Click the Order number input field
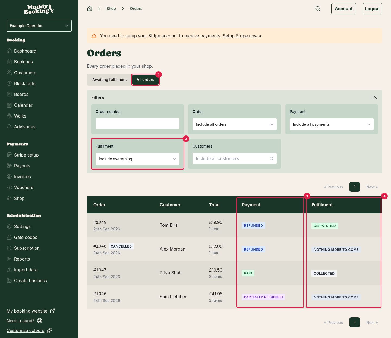This screenshot has width=391, height=338. (x=137, y=123)
